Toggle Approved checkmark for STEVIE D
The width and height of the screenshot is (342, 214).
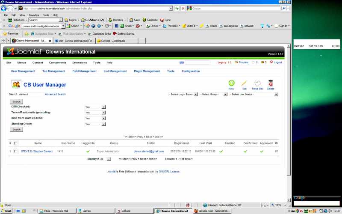[x=262, y=152]
